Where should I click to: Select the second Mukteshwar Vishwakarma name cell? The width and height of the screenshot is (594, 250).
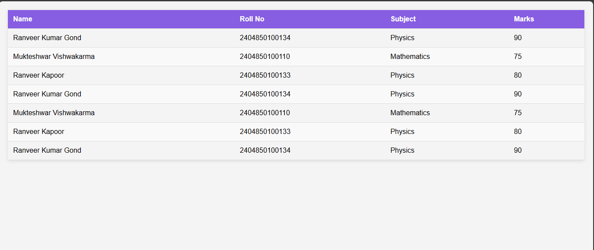54,113
